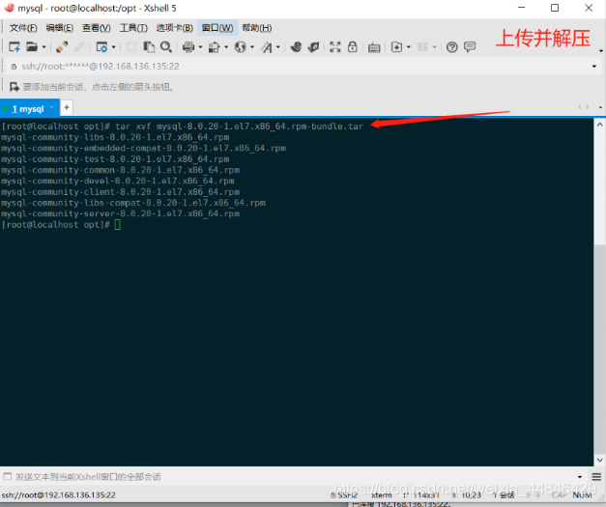Expand the color scheme dropdown arrow

point(226,47)
